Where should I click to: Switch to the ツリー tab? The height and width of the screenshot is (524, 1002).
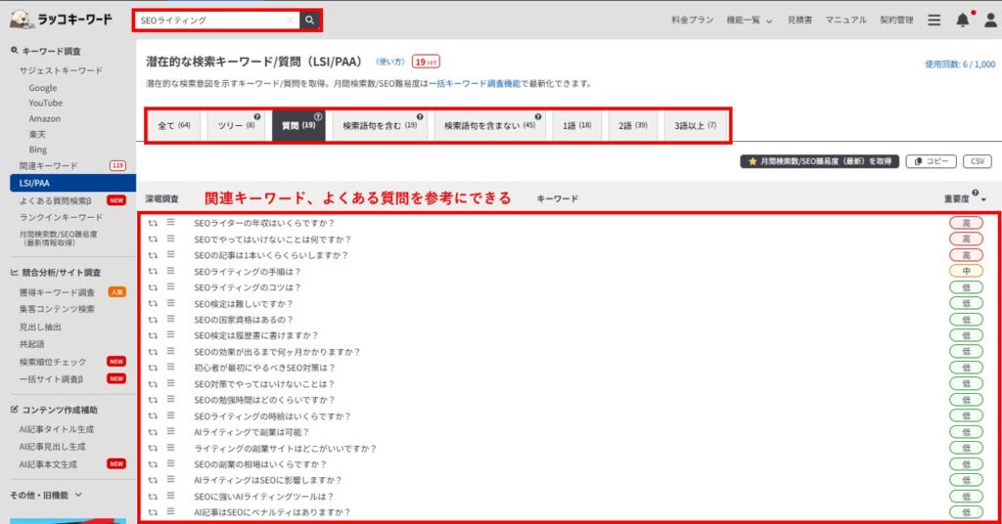[x=236, y=126]
